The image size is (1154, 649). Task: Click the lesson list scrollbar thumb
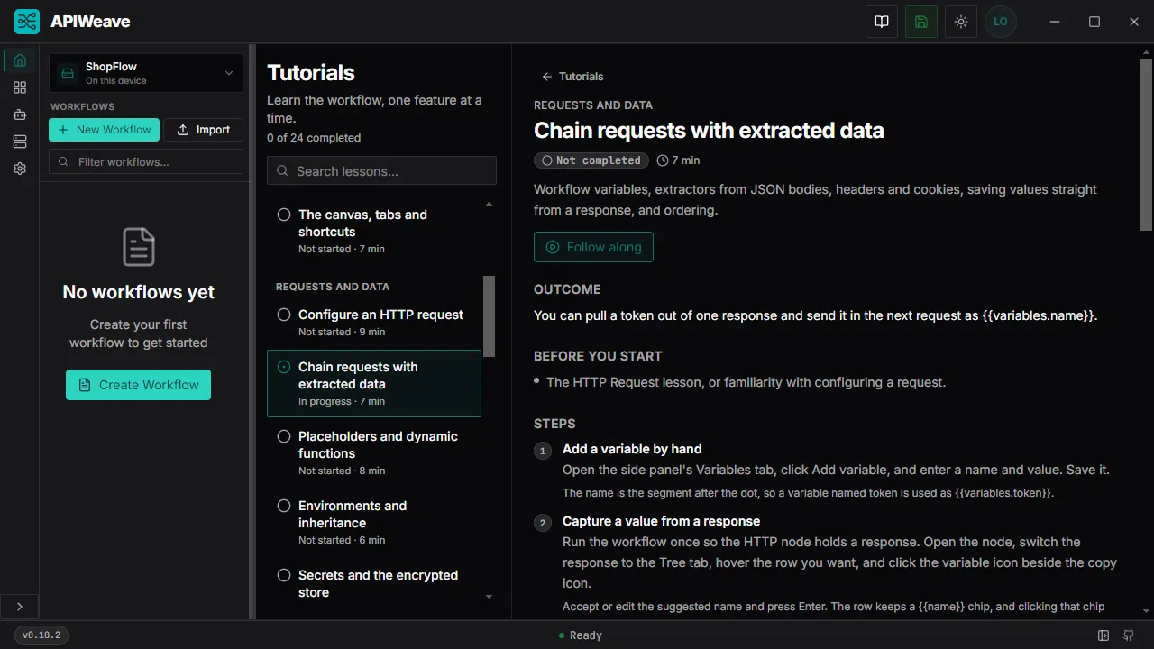tap(490, 315)
